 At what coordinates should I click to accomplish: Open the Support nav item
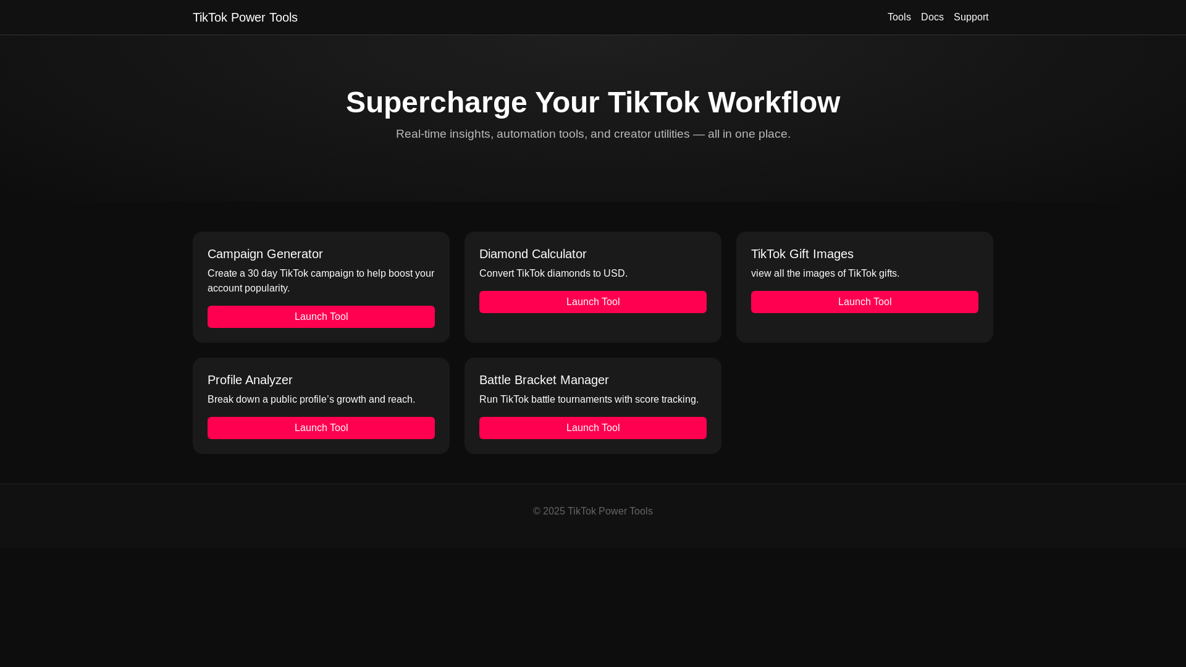[x=970, y=17]
